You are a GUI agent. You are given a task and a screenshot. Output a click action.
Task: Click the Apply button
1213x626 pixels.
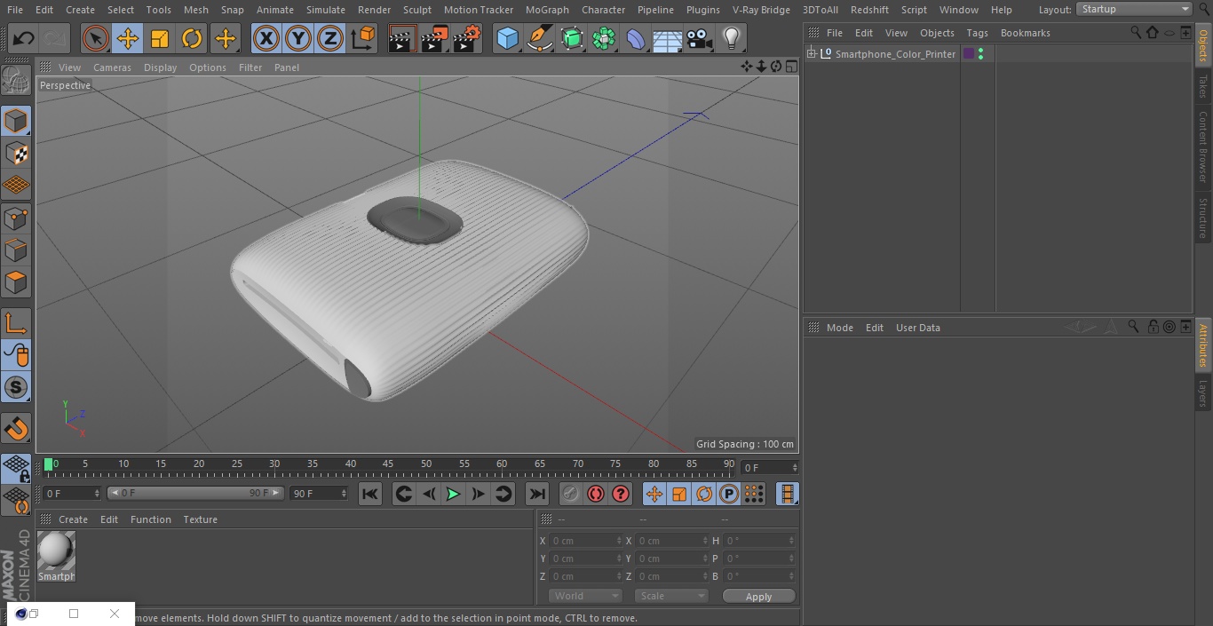tap(758, 596)
